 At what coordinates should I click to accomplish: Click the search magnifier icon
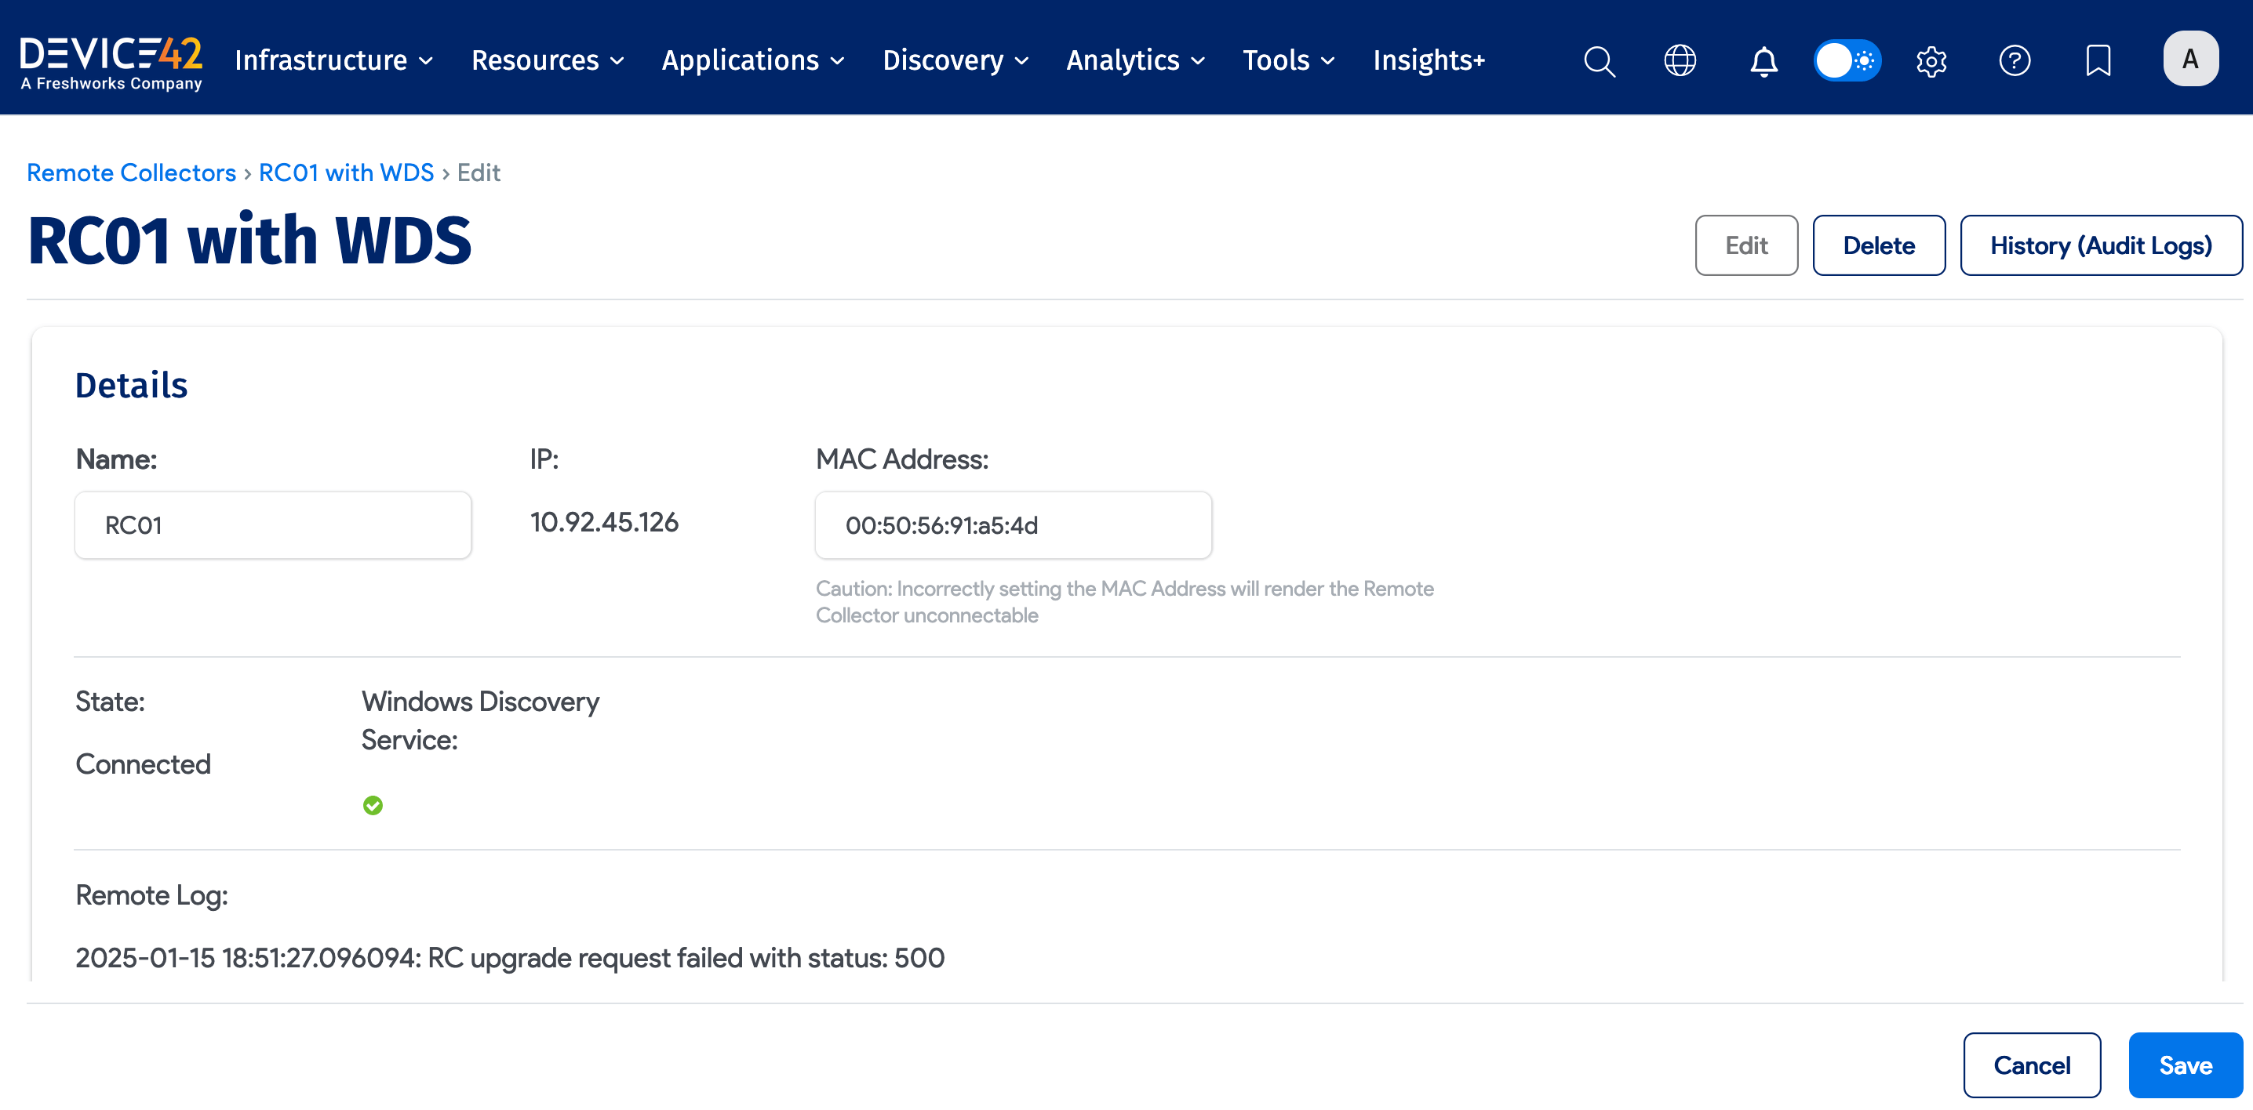click(1599, 60)
